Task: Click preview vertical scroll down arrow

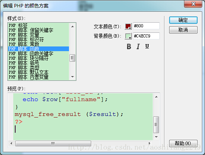Action: (156, 137)
